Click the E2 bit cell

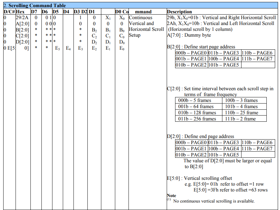94,48
